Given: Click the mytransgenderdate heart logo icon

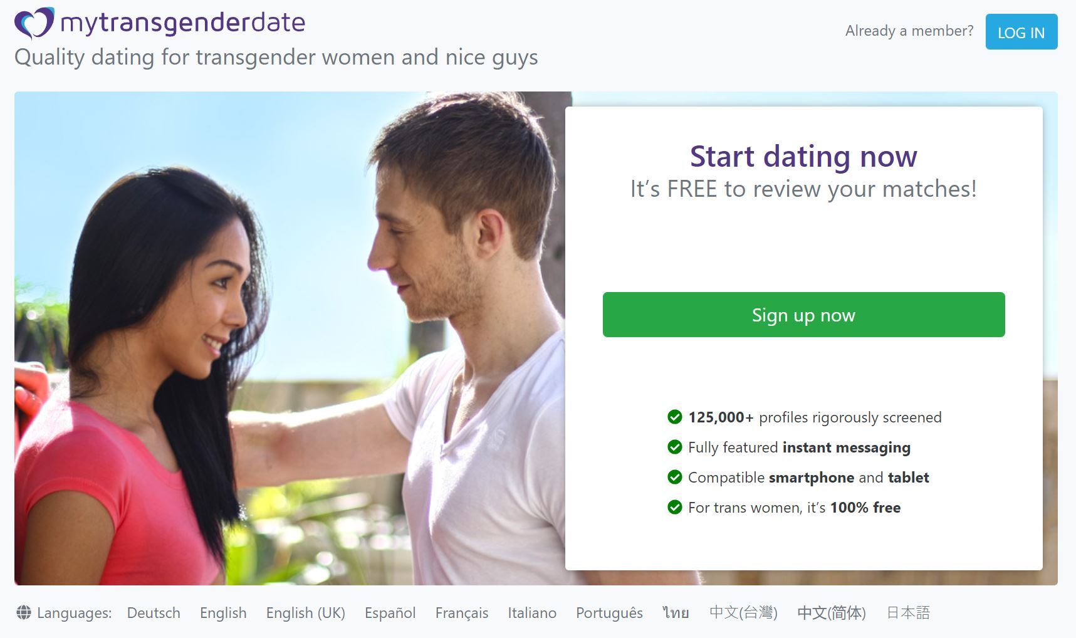Looking at the screenshot, I should [x=34, y=23].
